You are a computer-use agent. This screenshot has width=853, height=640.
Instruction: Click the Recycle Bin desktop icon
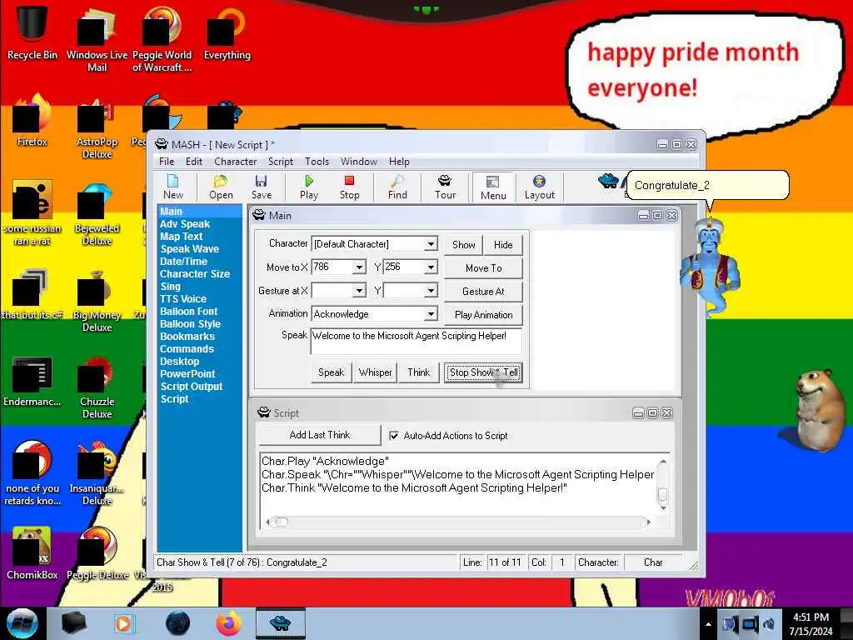tap(32, 31)
